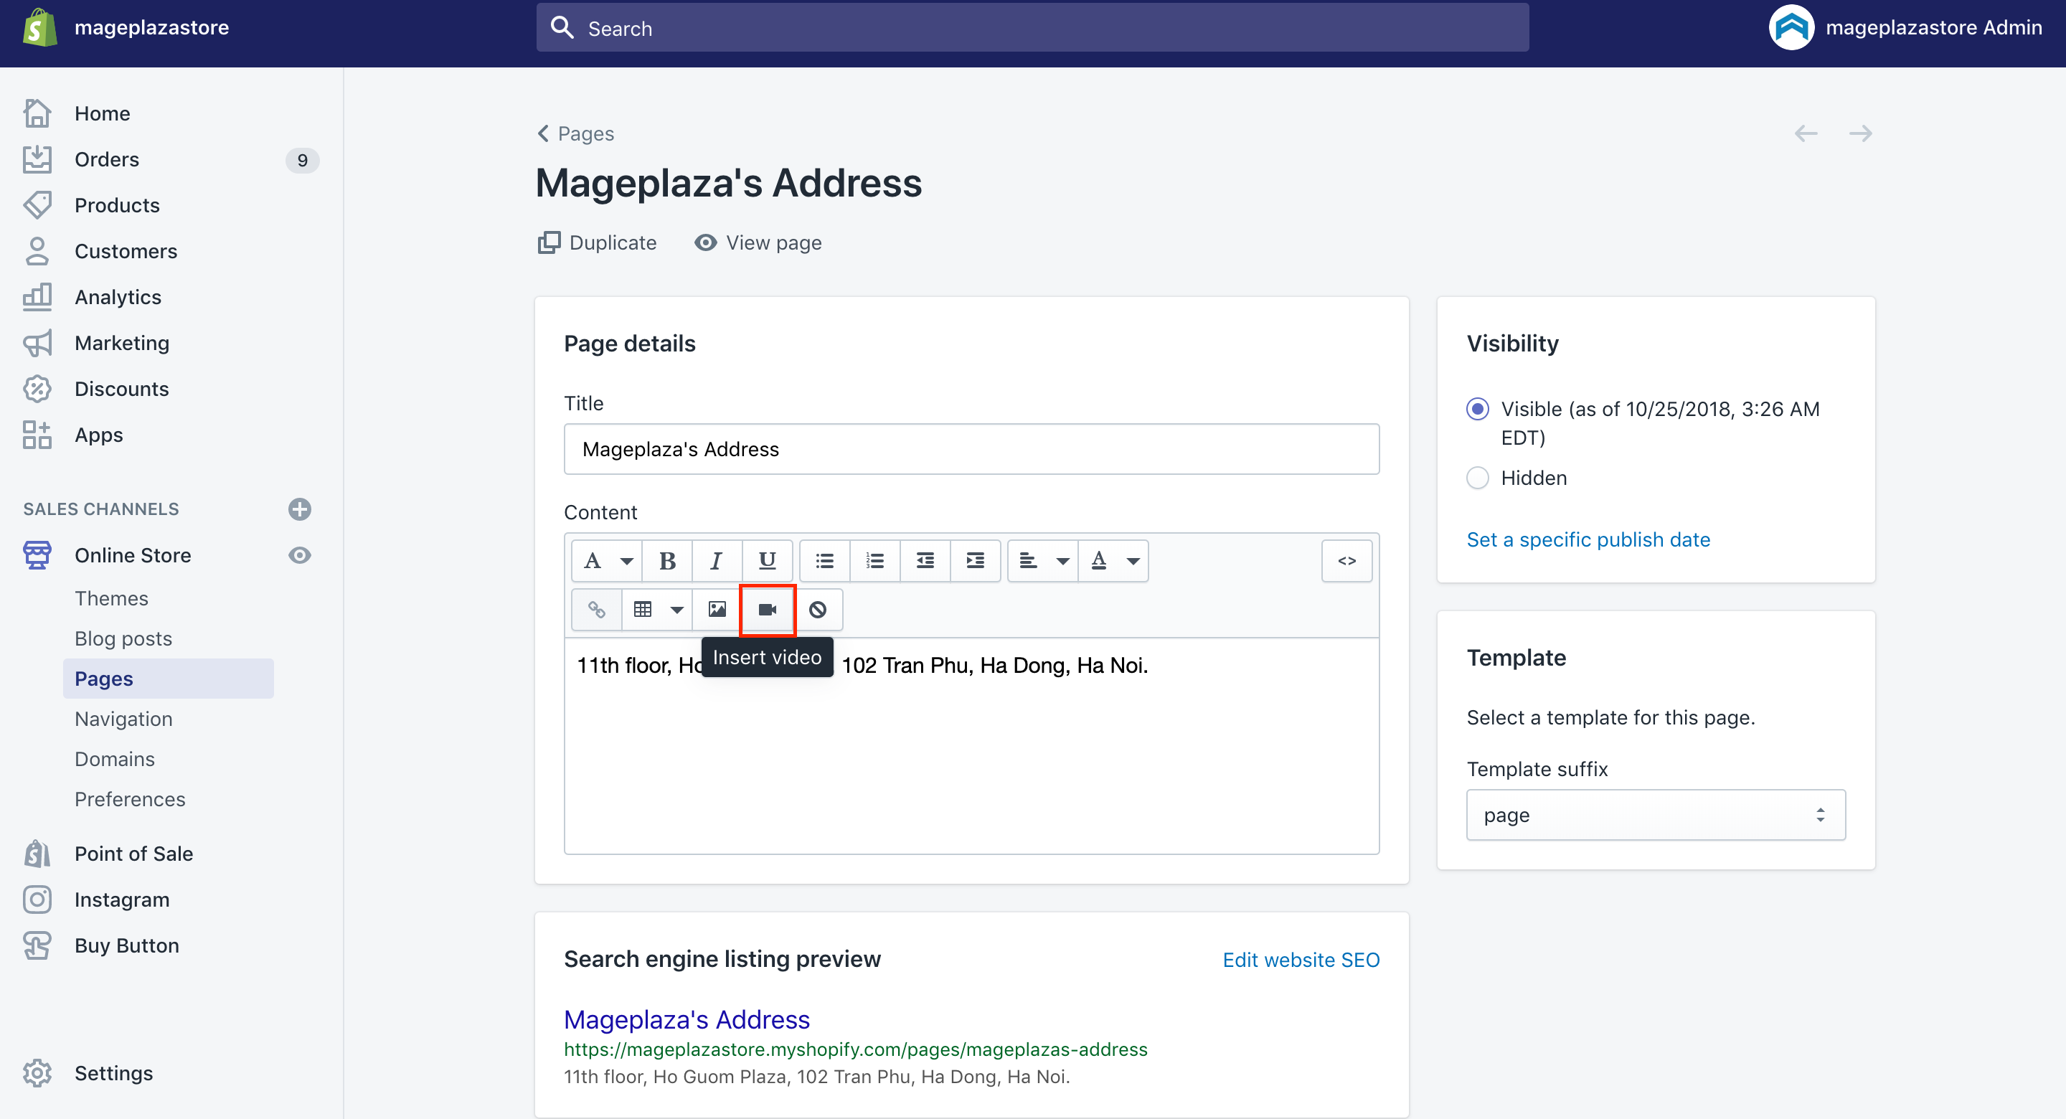This screenshot has height=1119, width=2066.
Task: Go to previous page arrow
Action: (x=1806, y=133)
